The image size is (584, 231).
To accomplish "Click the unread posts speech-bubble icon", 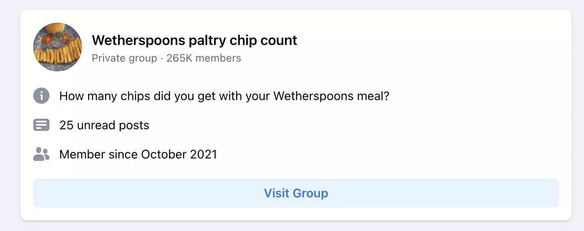I will click(x=41, y=125).
